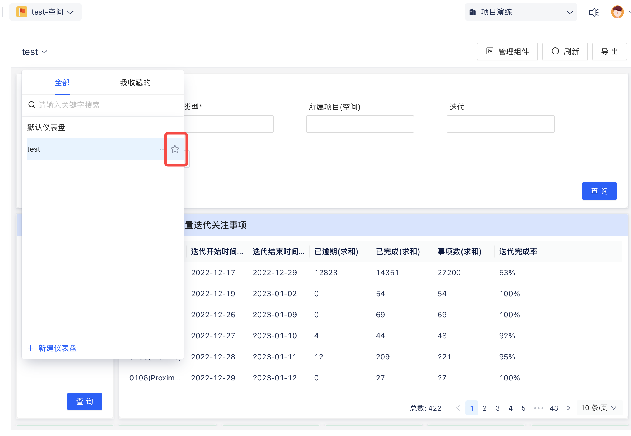631x436 pixels.
Task: Click the next page arrow
Action: 568,408
